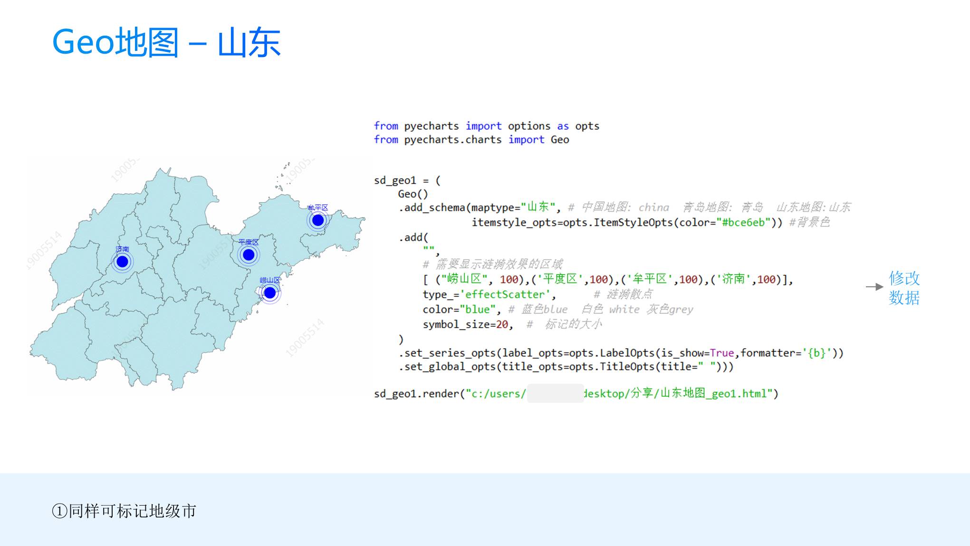Click the 修改数据 annotation text
The height and width of the screenshot is (546, 970).
[x=904, y=288]
